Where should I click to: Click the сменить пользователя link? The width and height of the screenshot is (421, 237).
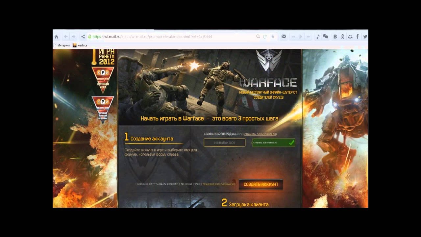click(260, 134)
